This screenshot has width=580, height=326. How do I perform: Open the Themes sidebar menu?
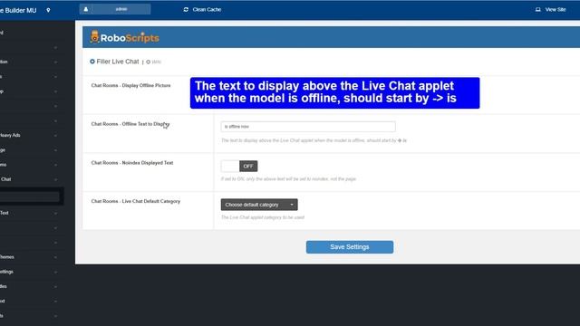pos(7,257)
